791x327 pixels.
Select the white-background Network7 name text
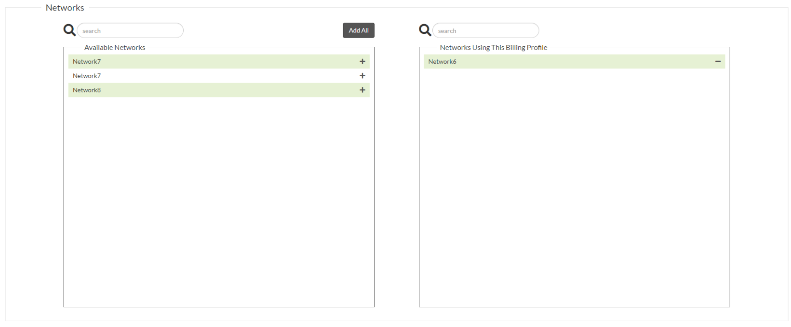tap(87, 76)
